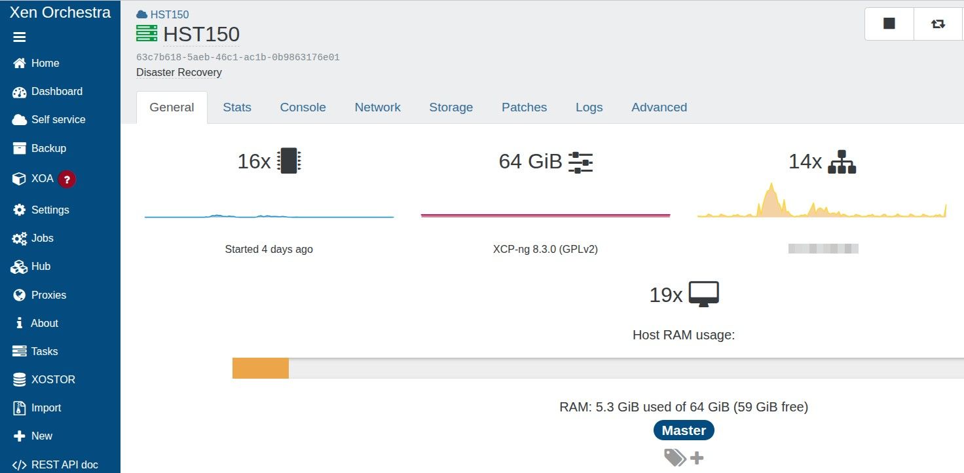Click the VM monitor icon
964x473 pixels.
703,295
